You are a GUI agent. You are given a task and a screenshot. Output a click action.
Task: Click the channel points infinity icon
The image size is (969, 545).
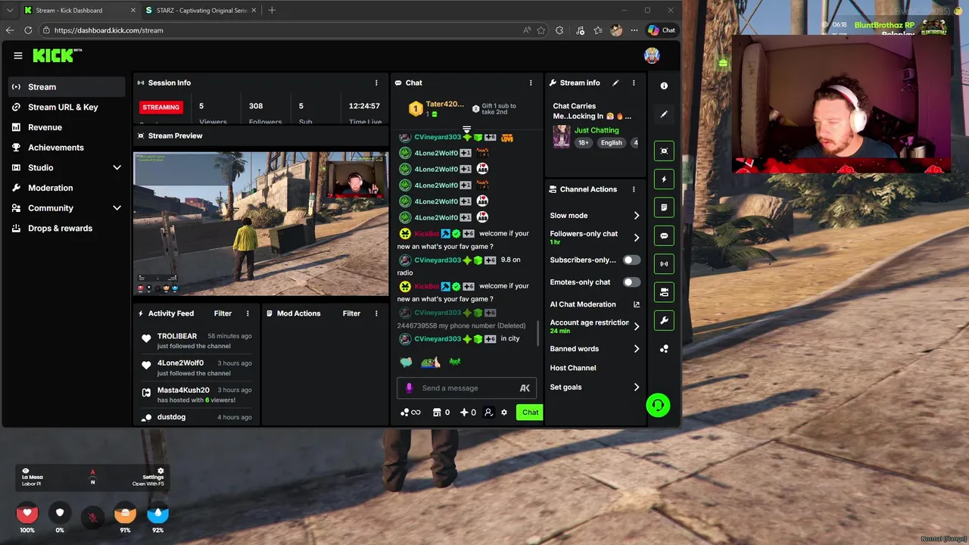[410, 413]
